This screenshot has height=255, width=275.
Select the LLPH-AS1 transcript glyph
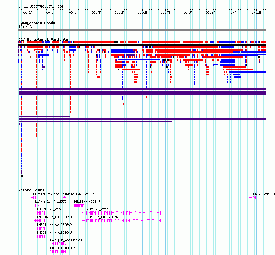click(x=37, y=205)
